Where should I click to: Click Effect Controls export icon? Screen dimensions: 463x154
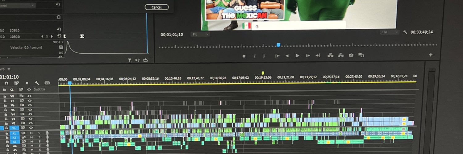[x=145, y=60]
